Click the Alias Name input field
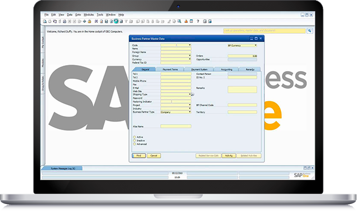The width and height of the screenshot is (357, 214). tap(176, 126)
